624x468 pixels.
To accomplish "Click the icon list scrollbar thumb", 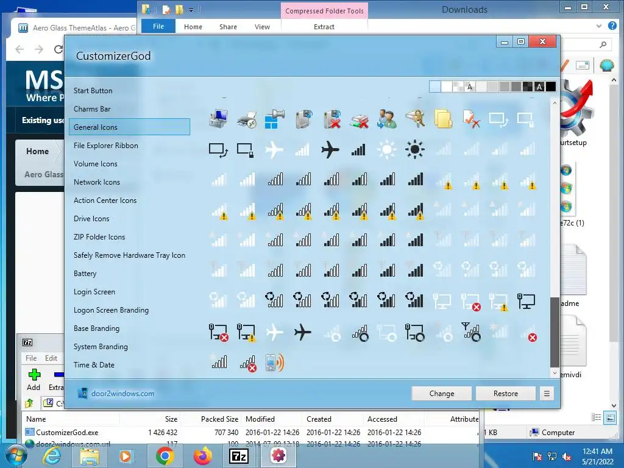I will click(555, 332).
